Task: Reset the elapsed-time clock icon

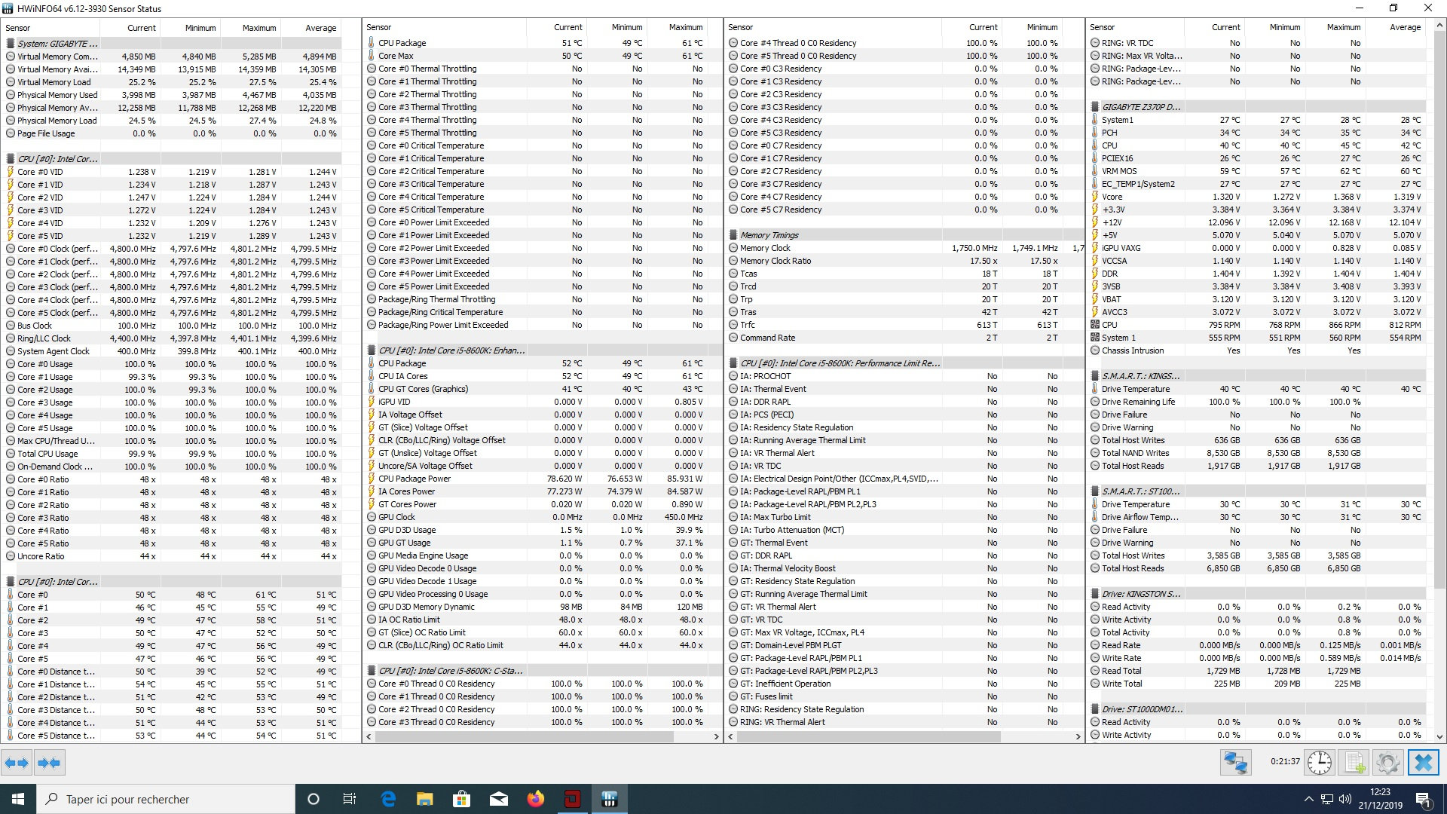Action: (x=1319, y=763)
